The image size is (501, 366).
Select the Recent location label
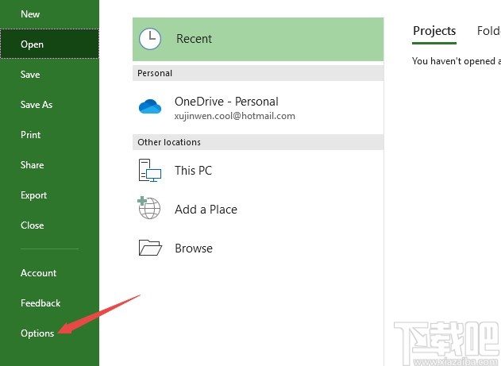pos(194,39)
